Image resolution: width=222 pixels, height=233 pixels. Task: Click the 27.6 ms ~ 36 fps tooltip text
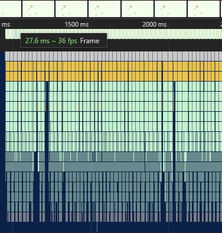51,41
